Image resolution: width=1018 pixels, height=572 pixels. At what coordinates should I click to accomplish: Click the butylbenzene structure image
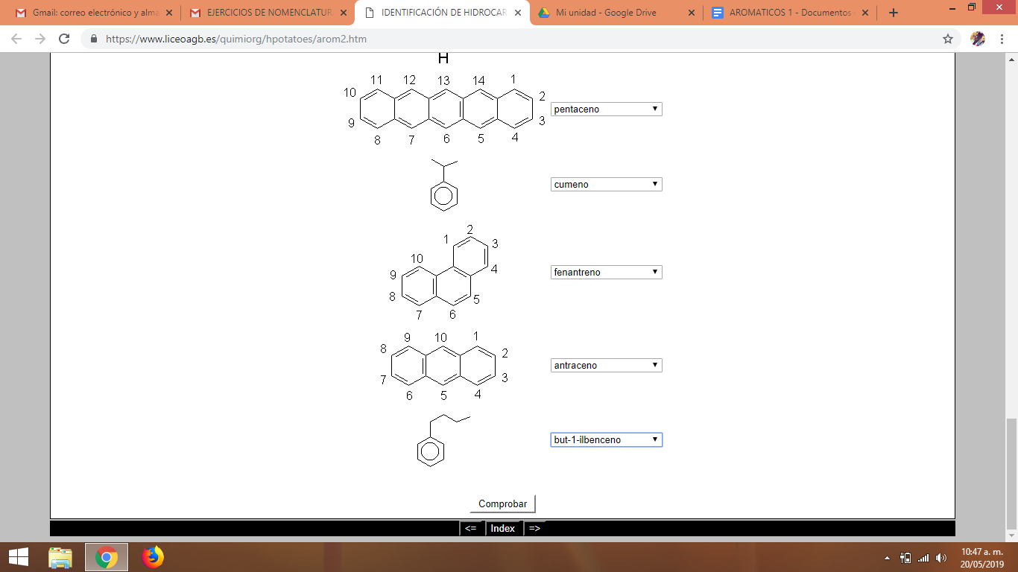[444, 439]
